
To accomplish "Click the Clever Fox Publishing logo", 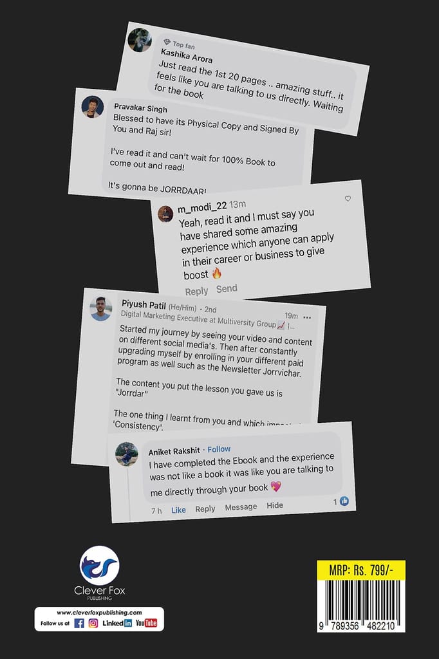I will click(100, 573).
